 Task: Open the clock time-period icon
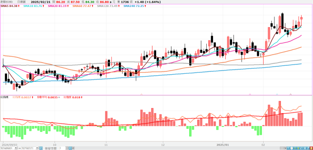pyautogui.click(x=292, y=148)
